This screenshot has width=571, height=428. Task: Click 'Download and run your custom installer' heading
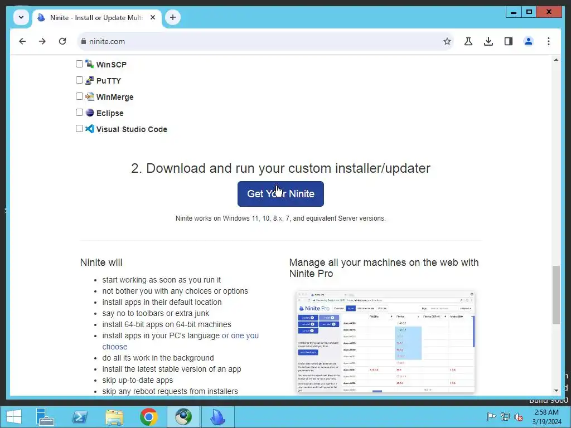(280, 168)
